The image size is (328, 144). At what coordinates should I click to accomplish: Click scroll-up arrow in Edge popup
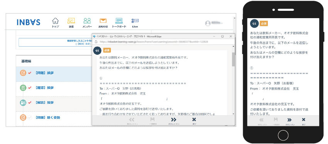233,46
